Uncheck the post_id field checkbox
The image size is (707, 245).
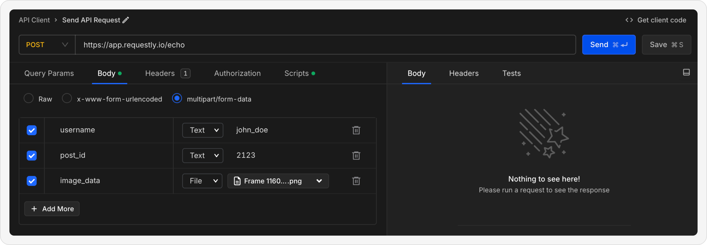pos(32,155)
